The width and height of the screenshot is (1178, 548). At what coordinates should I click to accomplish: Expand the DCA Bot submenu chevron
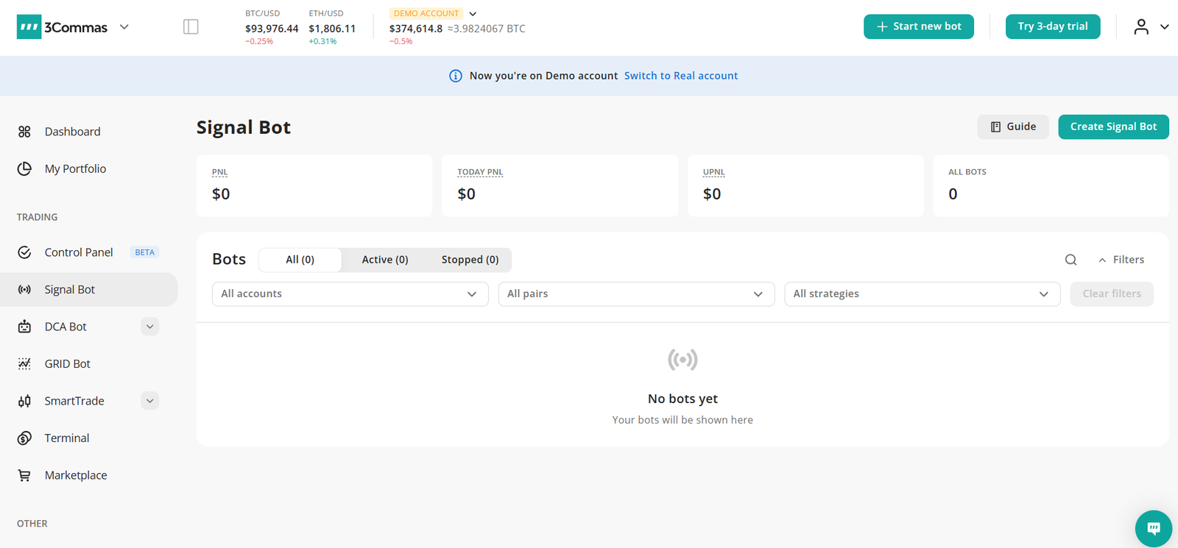point(149,327)
